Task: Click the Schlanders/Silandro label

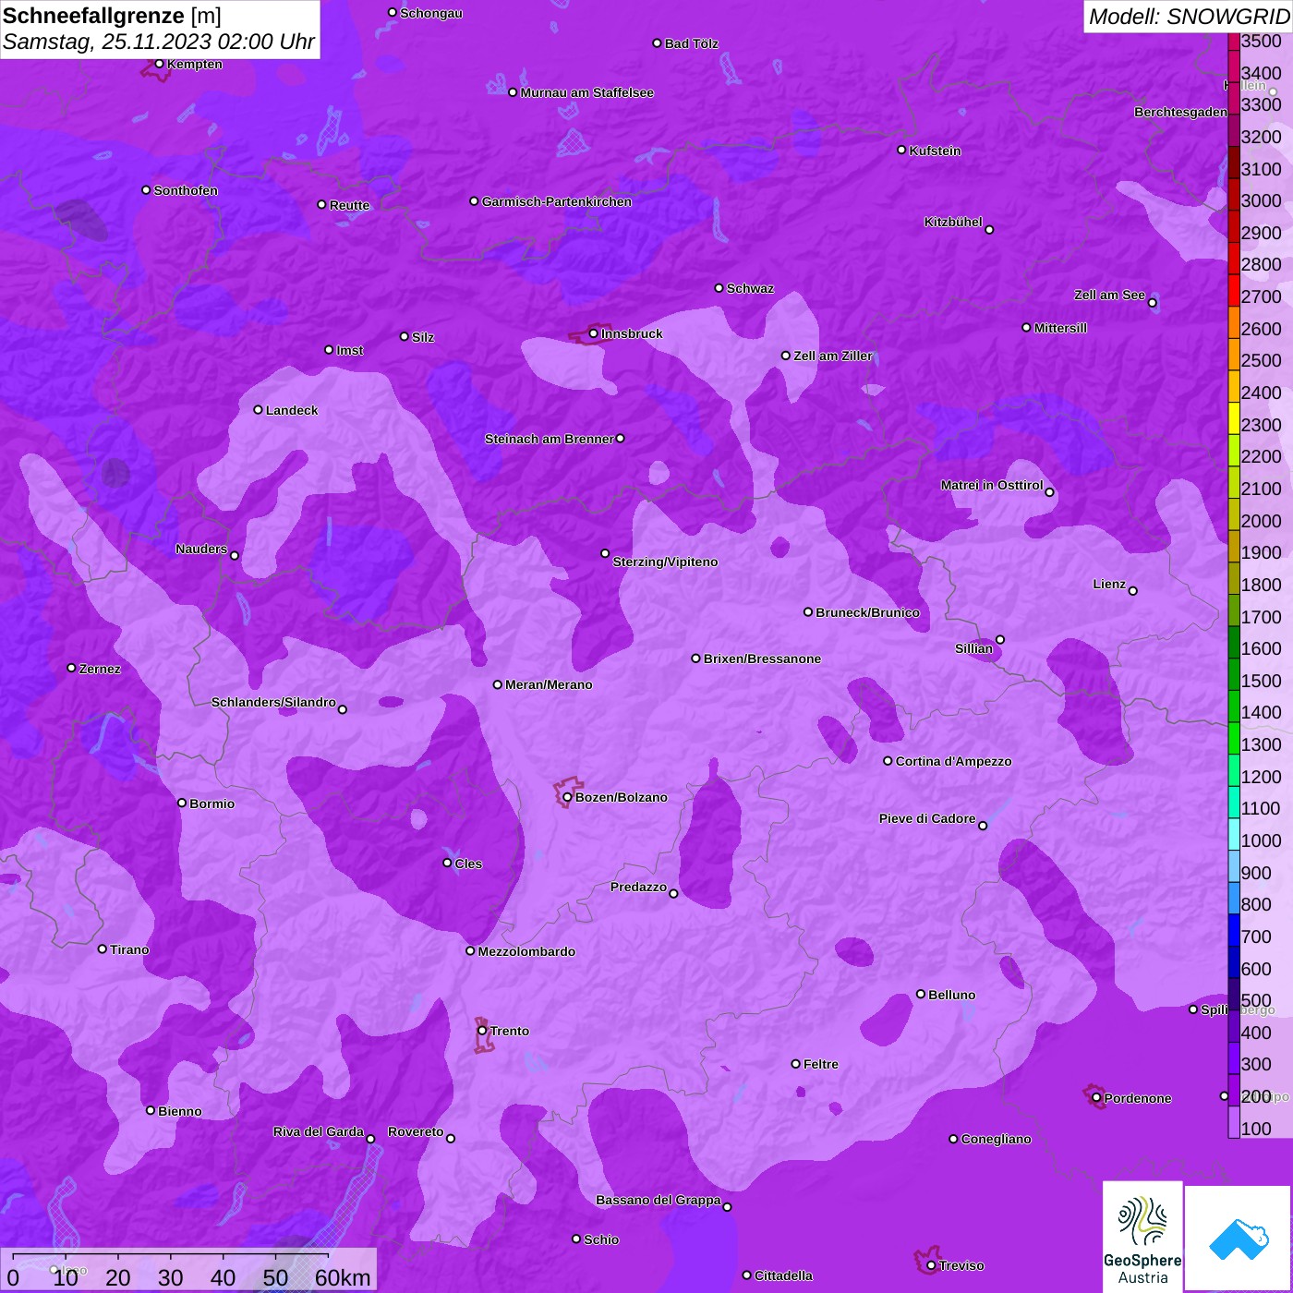Action: point(273,702)
